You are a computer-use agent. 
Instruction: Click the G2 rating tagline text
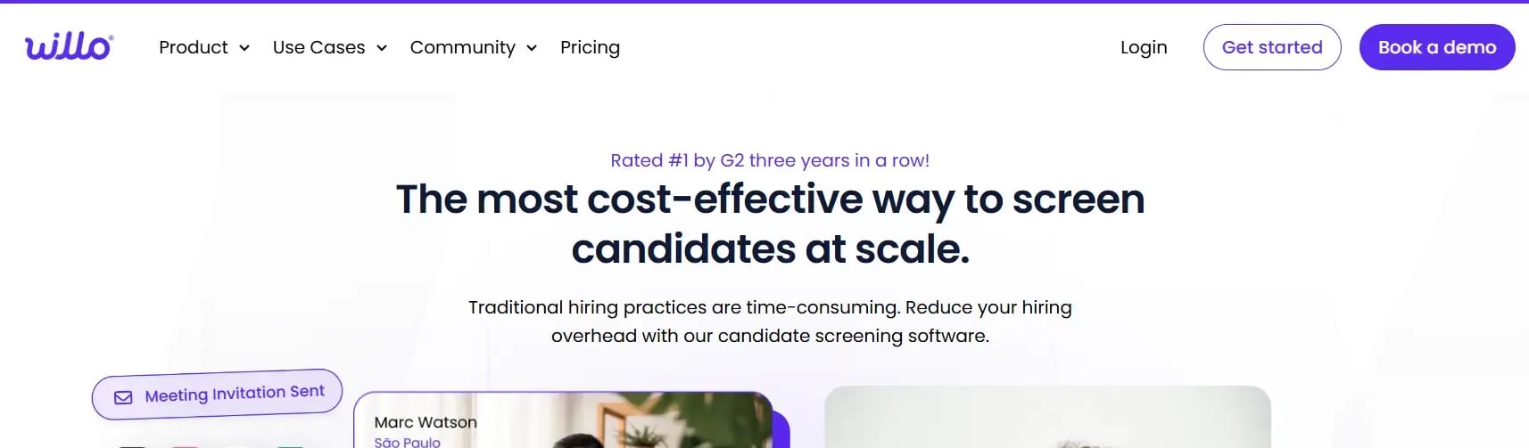(769, 160)
